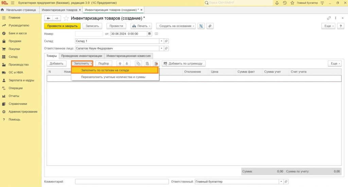Click the get link chain icon
348x187 pixels.
[x=329, y=18]
